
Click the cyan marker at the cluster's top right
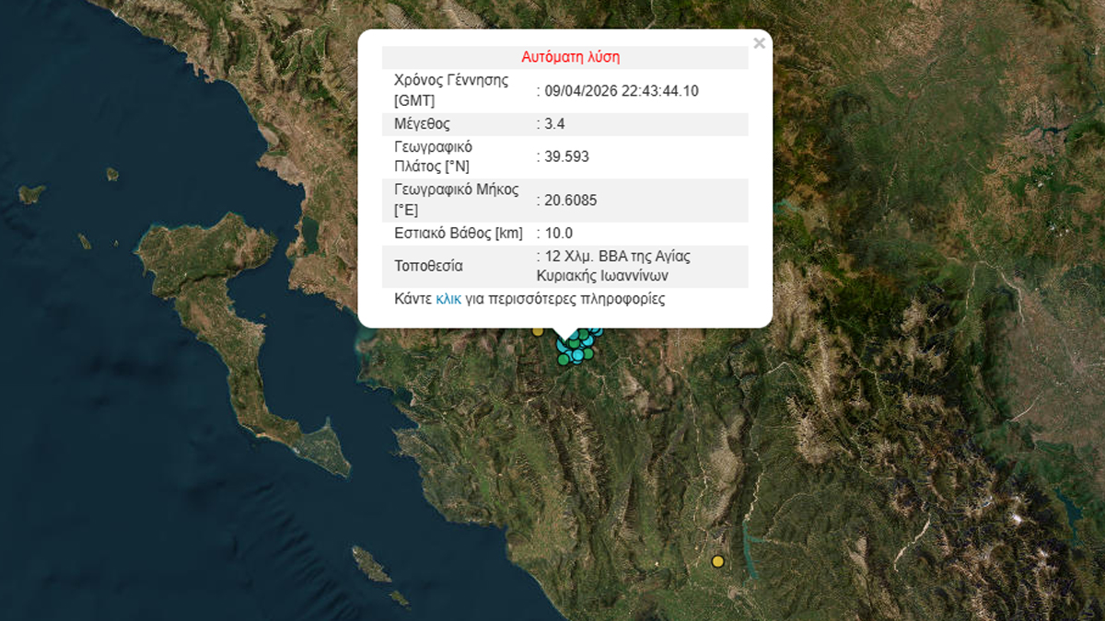coord(597,331)
